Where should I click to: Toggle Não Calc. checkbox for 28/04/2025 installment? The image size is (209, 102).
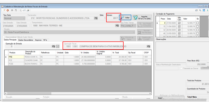[179, 30]
